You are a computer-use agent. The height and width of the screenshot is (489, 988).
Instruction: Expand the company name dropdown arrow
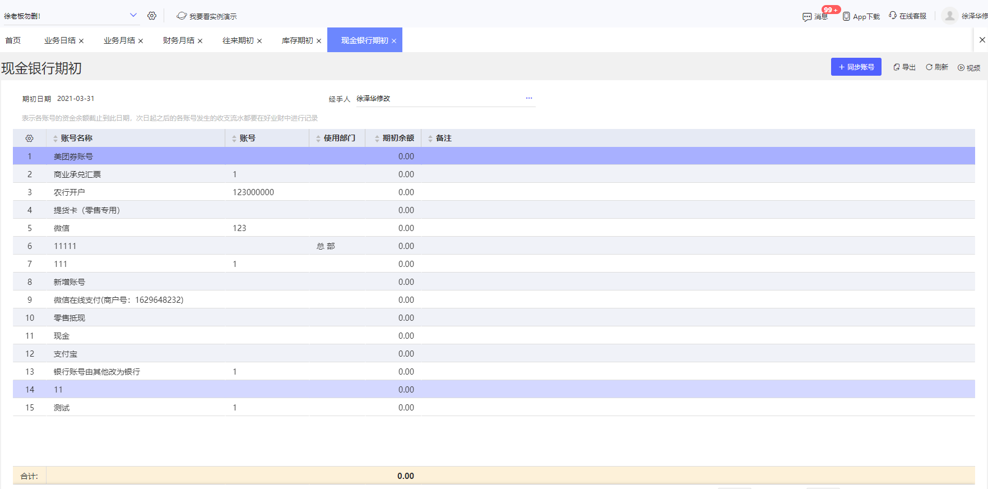(133, 15)
